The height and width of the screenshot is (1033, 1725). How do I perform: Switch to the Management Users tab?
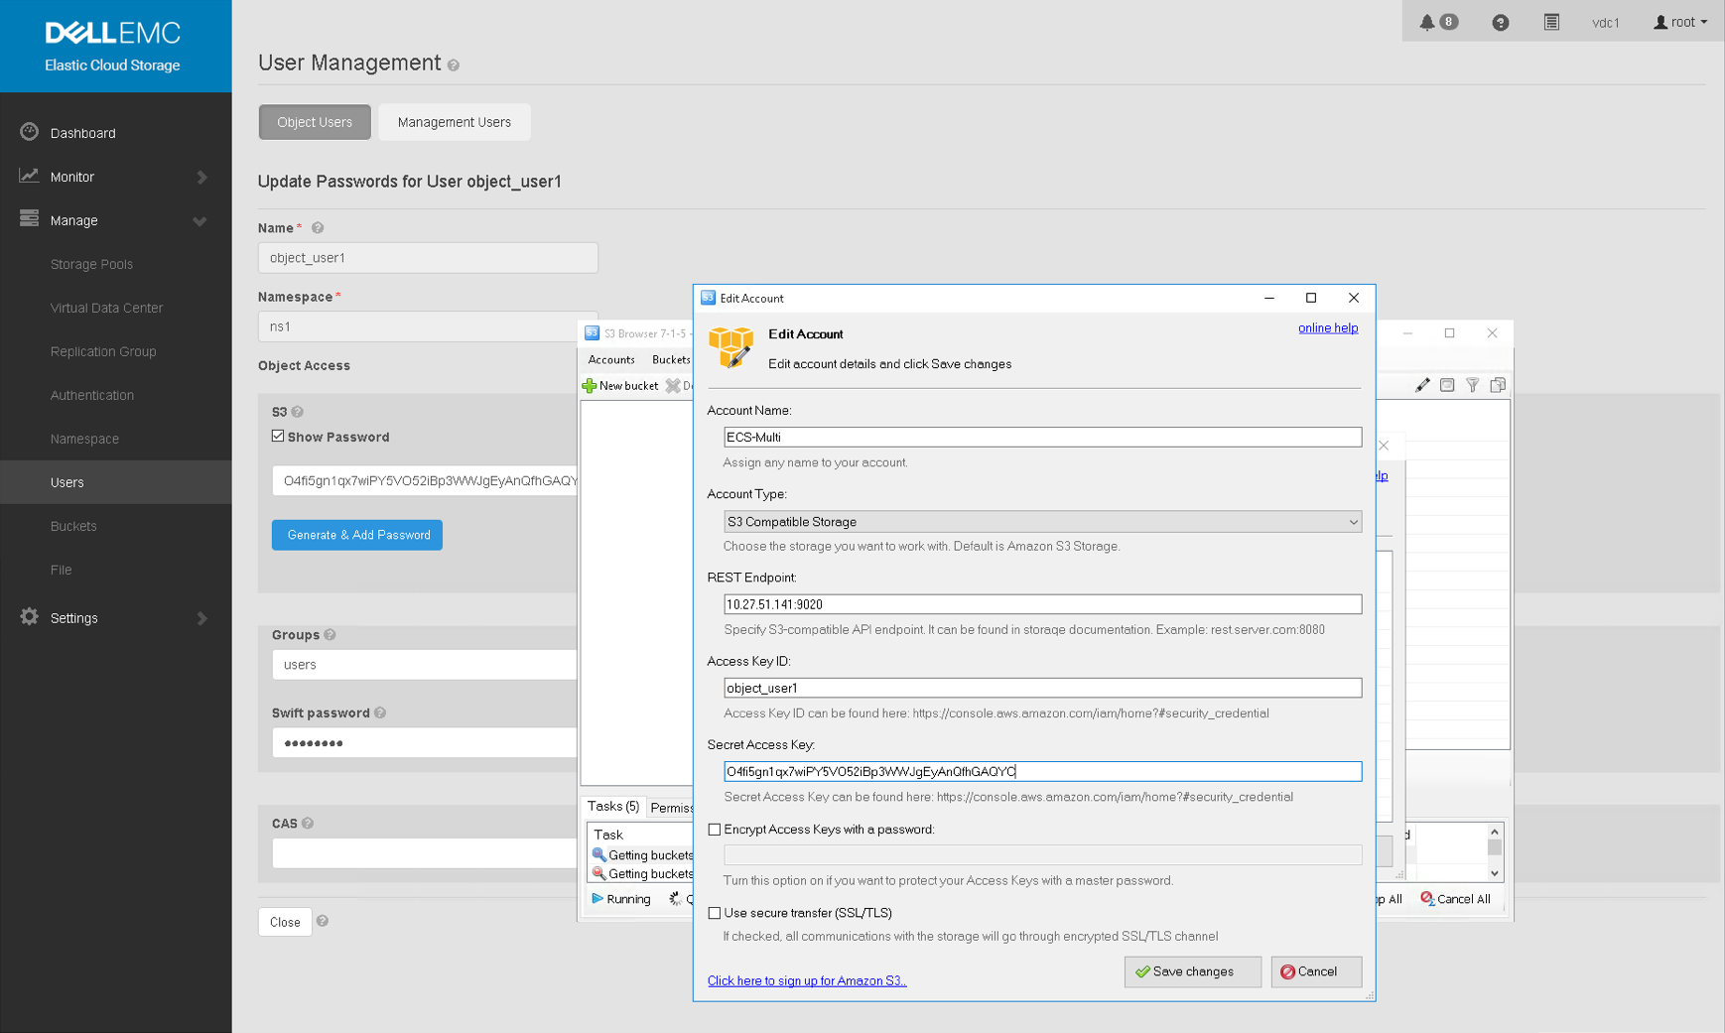(x=454, y=122)
